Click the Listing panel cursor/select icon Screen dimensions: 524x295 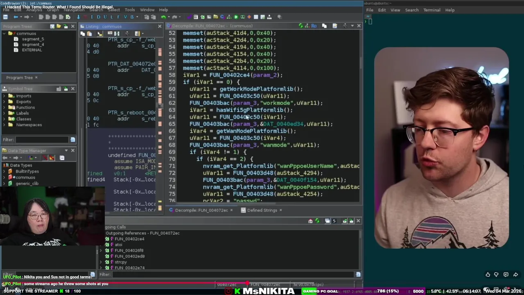[x=99, y=34]
